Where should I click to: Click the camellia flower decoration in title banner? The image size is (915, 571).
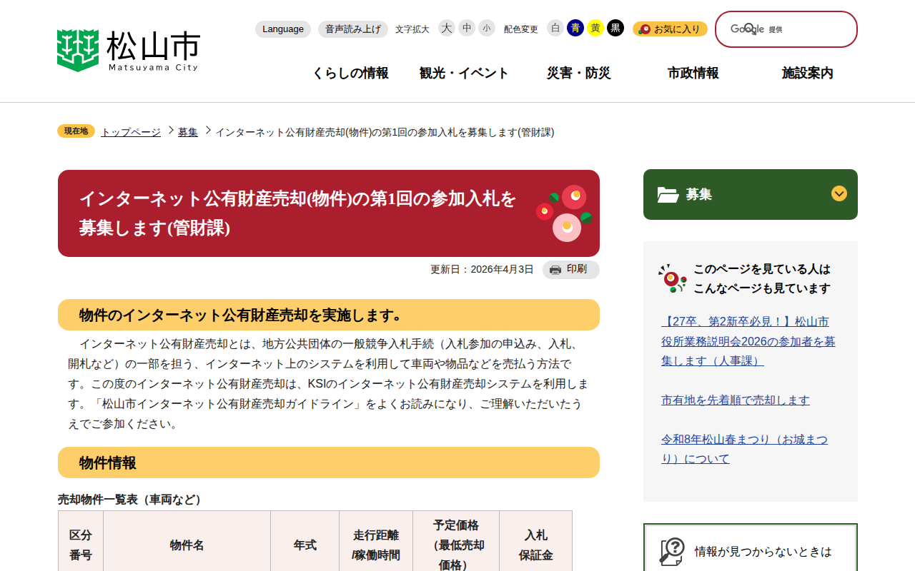click(564, 213)
